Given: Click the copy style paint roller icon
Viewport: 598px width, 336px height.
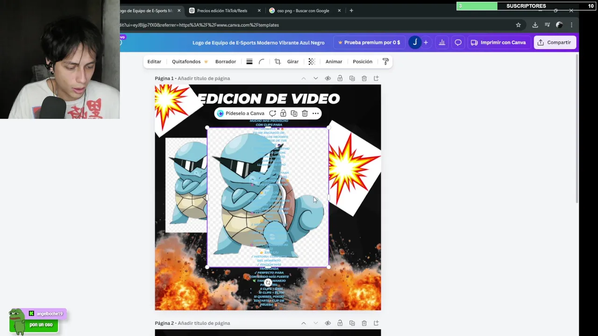Looking at the screenshot, I should (385, 62).
